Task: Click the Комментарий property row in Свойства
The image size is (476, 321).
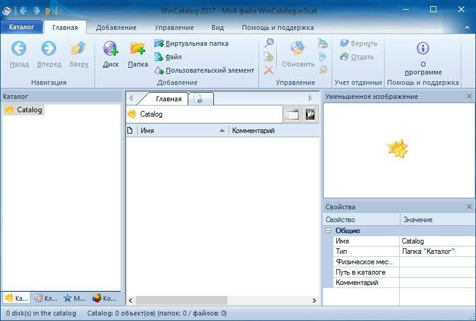Action: pos(404,283)
